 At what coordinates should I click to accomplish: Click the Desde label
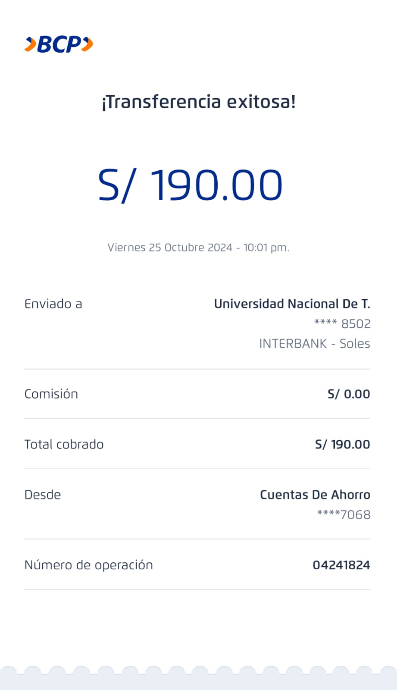click(43, 495)
